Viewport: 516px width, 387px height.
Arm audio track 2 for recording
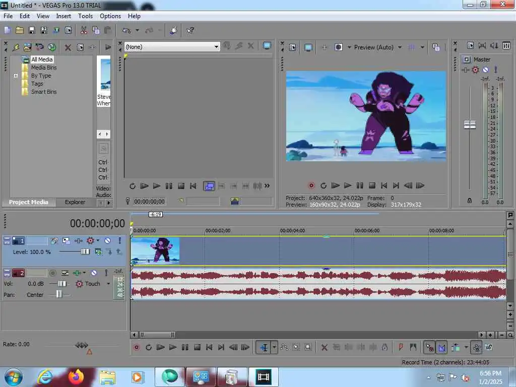pos(52,273)
